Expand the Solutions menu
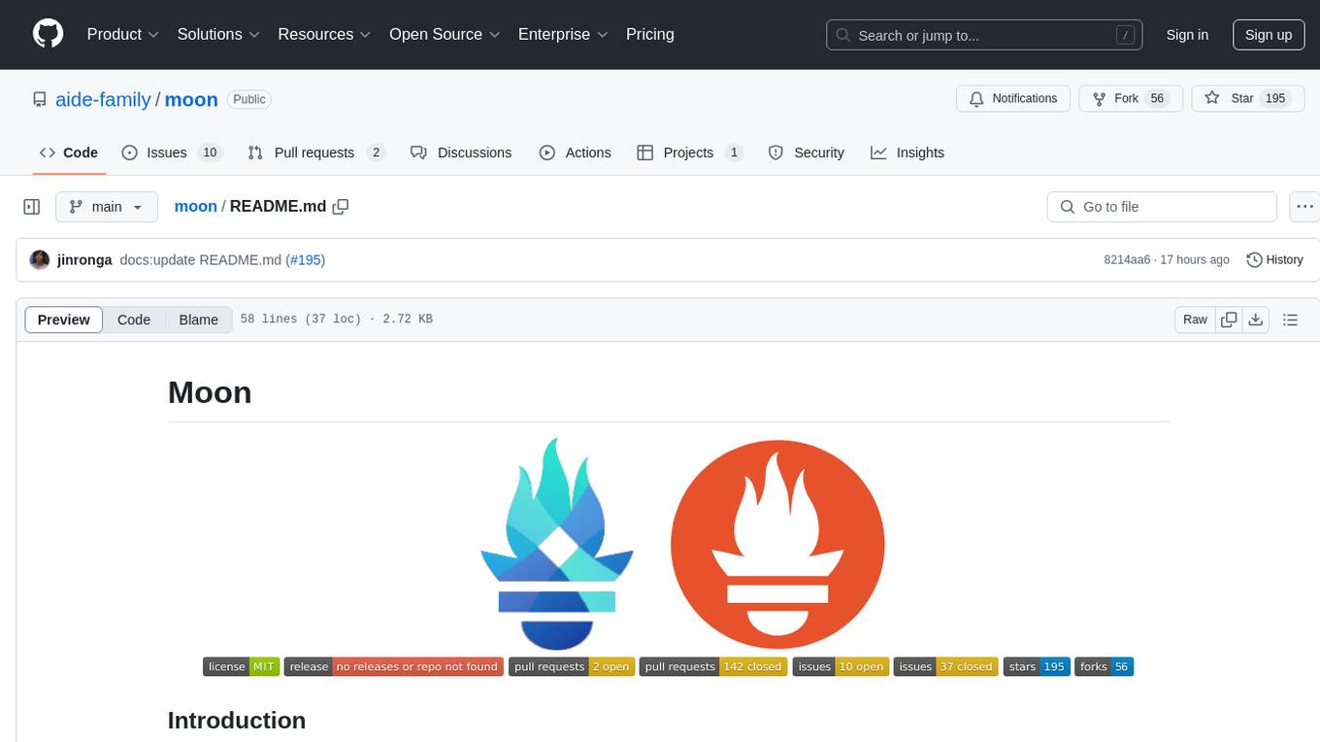Viewport: 1320px width, 742px height. [218, 34]
